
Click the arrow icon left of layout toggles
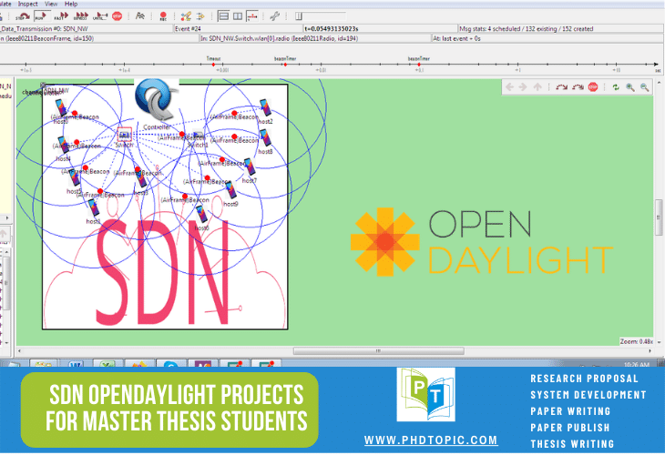tap(200, 16)
